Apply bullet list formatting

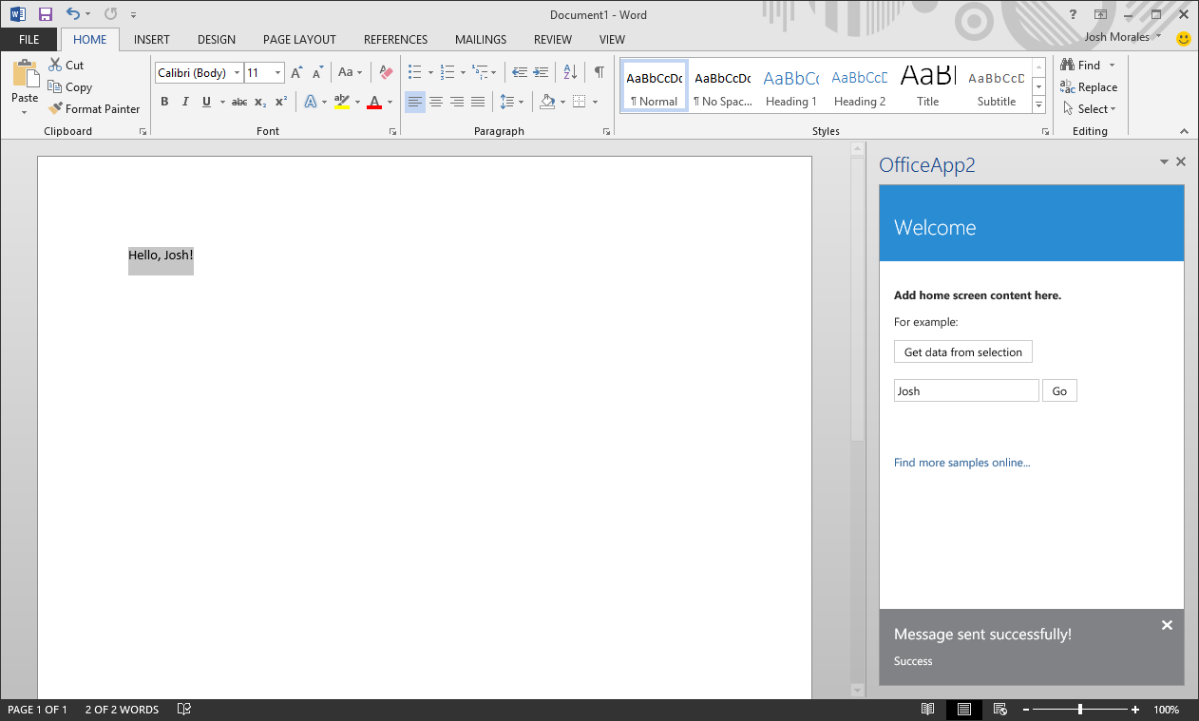pyautogui.click(x=415, y=71)
